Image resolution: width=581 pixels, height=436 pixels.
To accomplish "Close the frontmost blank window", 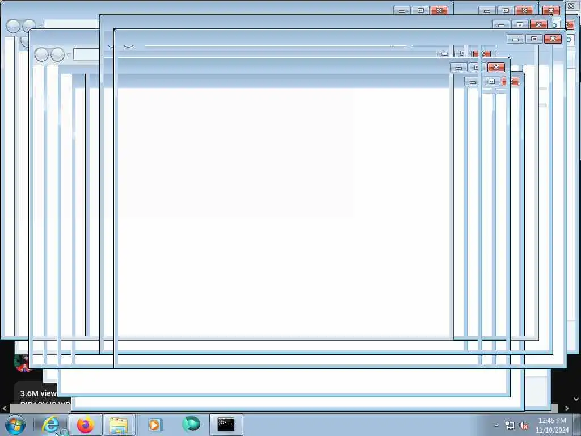I will pos(553,39).
